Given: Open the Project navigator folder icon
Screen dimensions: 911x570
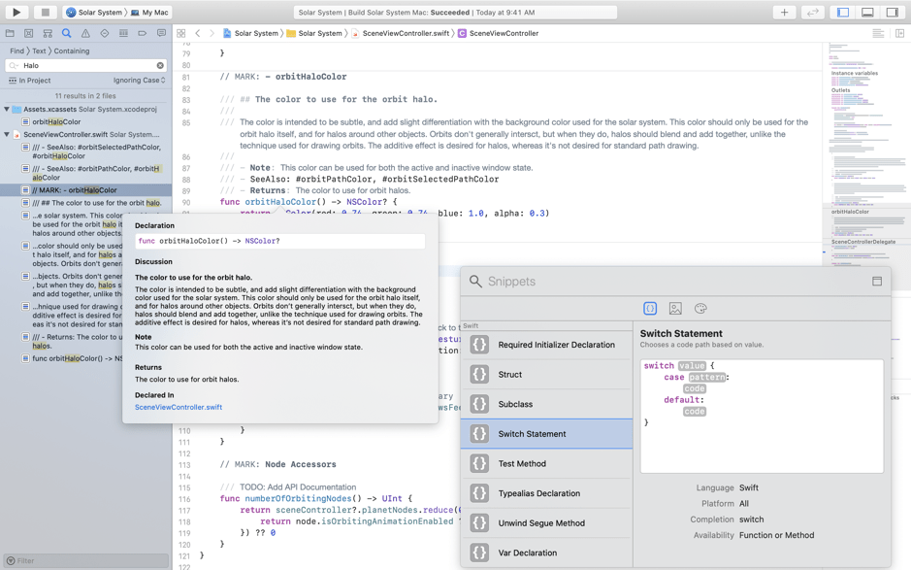Looking at the screenshot, I should click(10, 32).
